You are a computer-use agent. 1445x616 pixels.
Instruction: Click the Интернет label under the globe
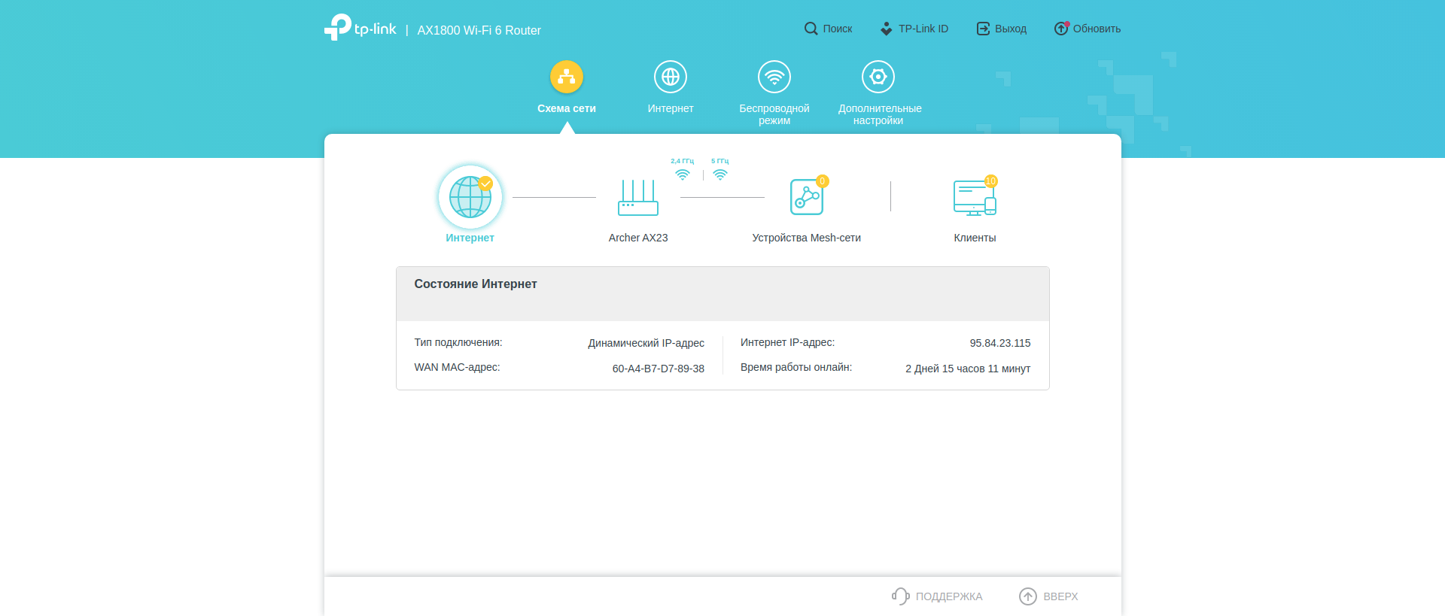click(470, 238)
